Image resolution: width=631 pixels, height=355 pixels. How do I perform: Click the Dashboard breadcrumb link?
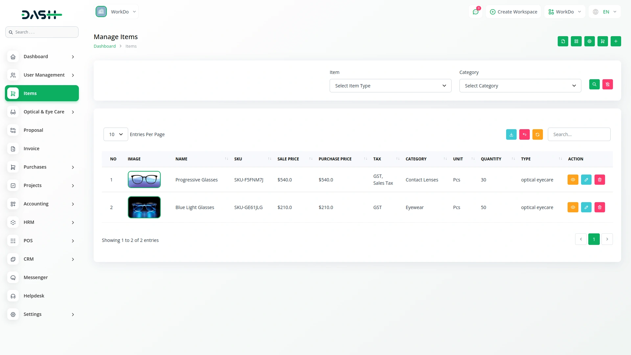(x=105, y=46)
